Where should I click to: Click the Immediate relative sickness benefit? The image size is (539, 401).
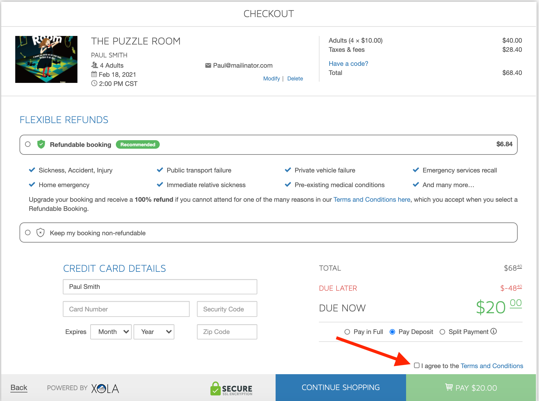[206, 185]
